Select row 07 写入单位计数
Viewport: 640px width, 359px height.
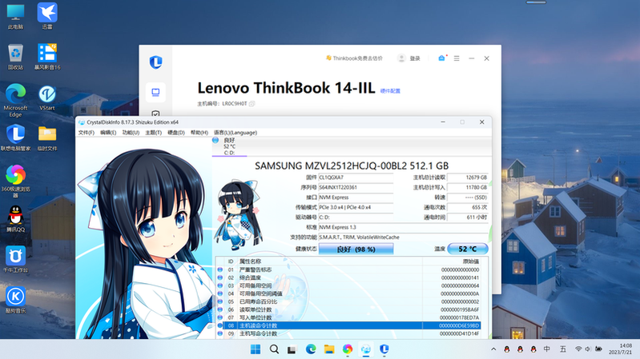348,317
